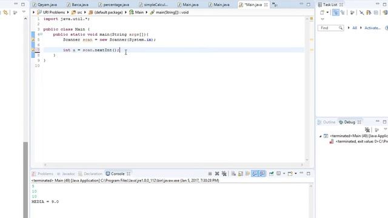Image resolution: width=388 pixels, height=218 pixels.
Task: Click the Display Selected Console icon
Action: click(279, 174)
